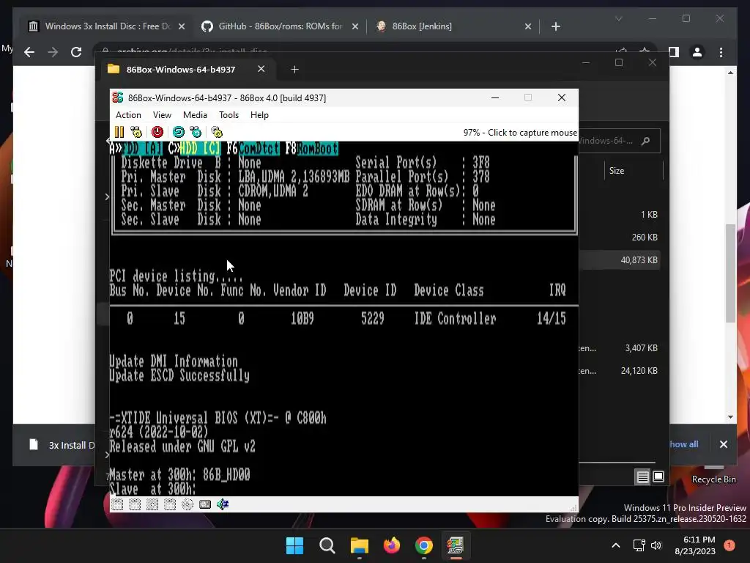
Task: Open the Help menu in 86Box
Action: pyautogui.click(x=259, y=115)
